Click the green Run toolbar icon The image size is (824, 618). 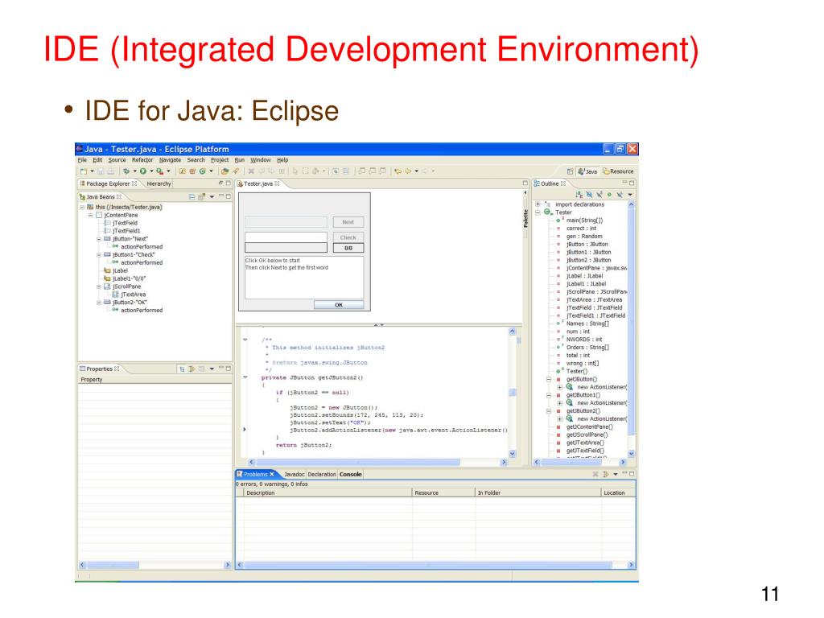(x=143, y=171)
